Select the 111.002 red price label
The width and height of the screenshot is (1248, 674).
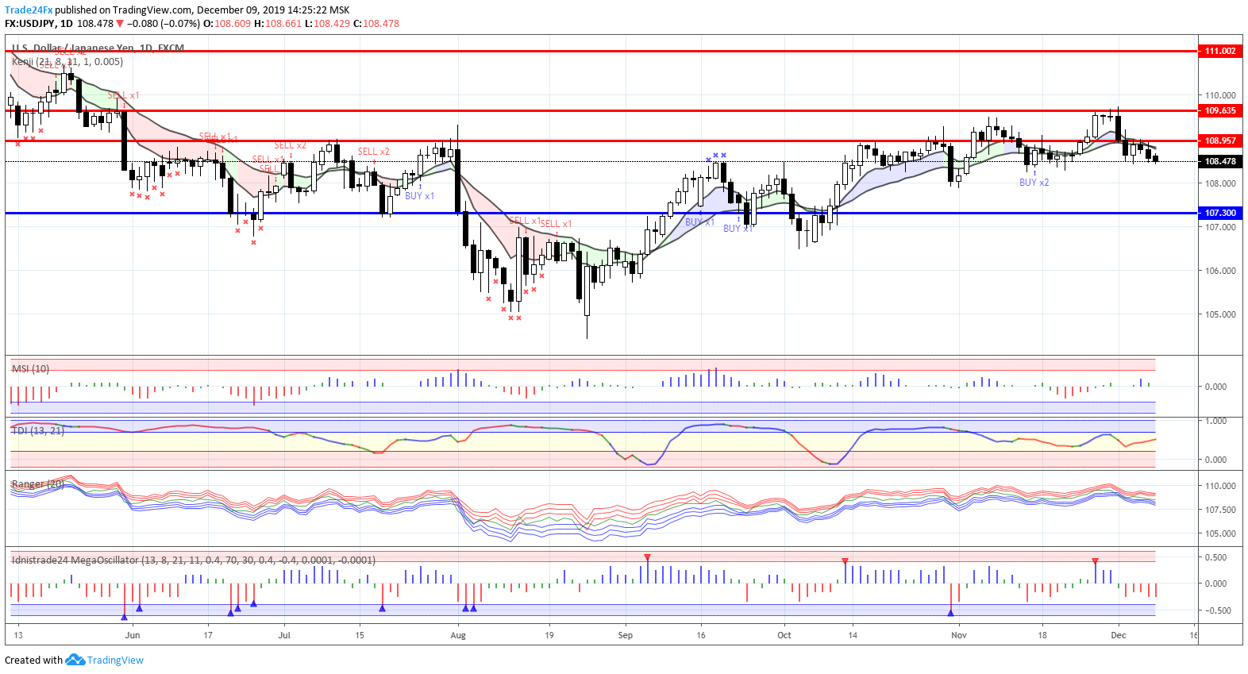pos(1220,51)
